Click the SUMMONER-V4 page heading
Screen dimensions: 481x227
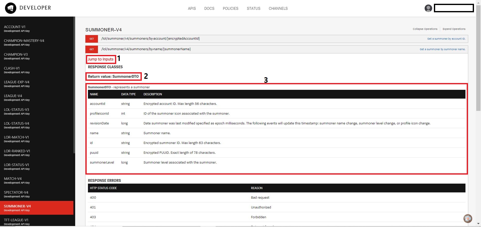click(x=103, y=30)
